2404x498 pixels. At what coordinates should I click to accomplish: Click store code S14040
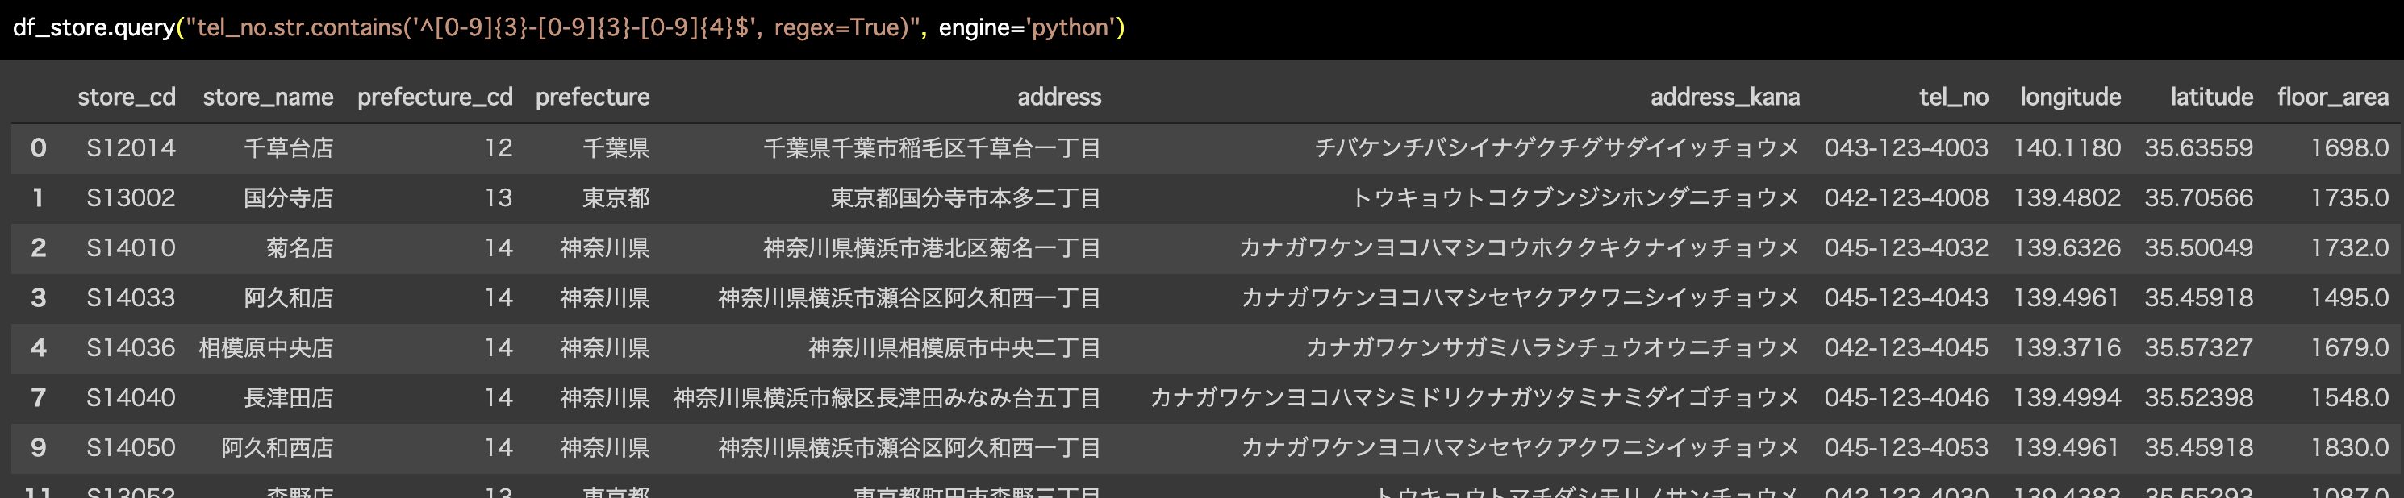click(x=131, y=397)
